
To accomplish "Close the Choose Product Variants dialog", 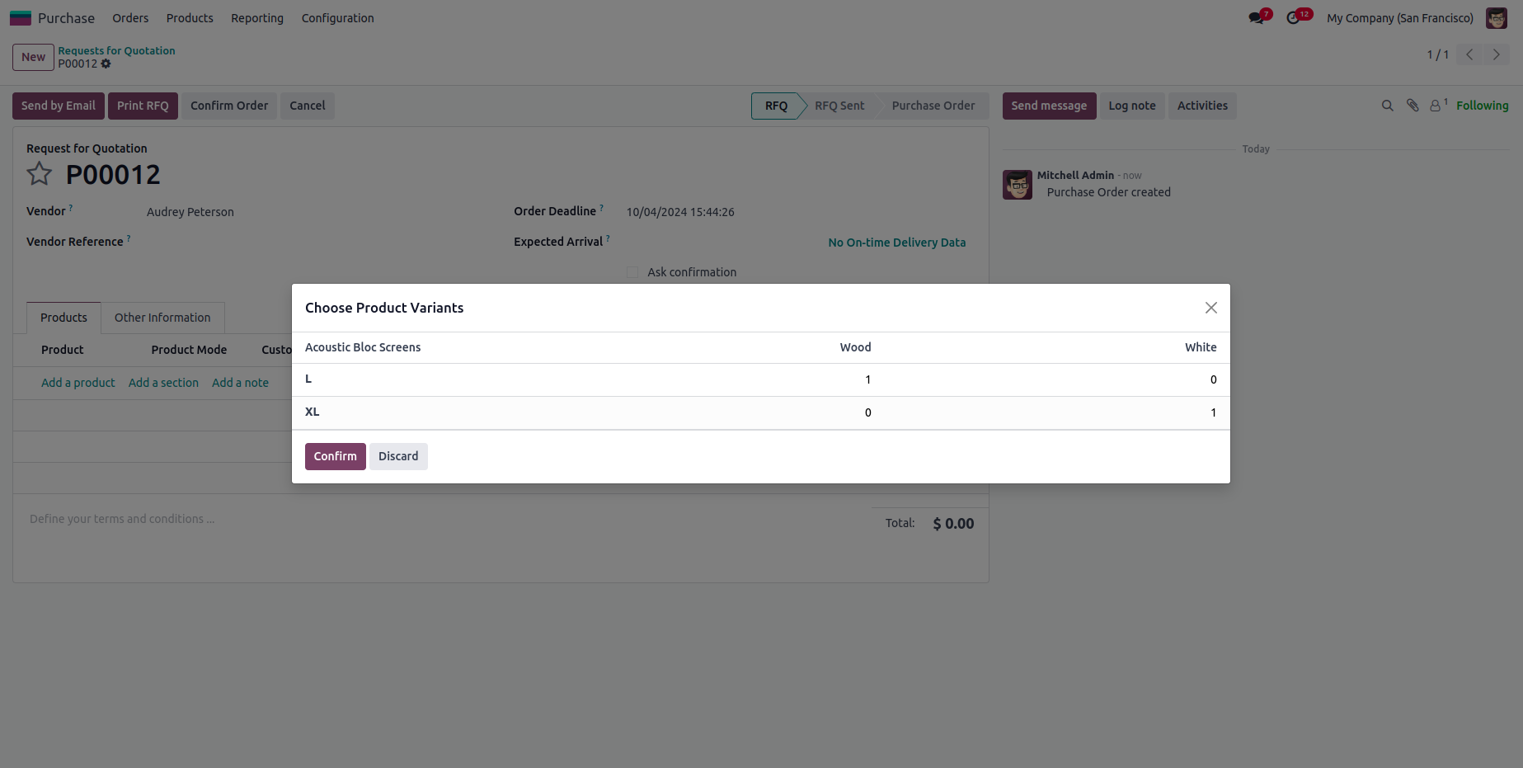I will click(x=1210, y=308).
